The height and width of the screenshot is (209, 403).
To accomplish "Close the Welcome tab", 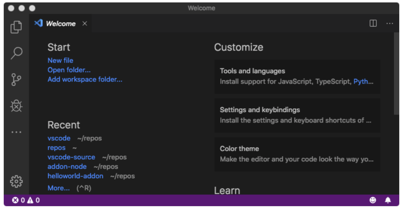I will point(85,23).
